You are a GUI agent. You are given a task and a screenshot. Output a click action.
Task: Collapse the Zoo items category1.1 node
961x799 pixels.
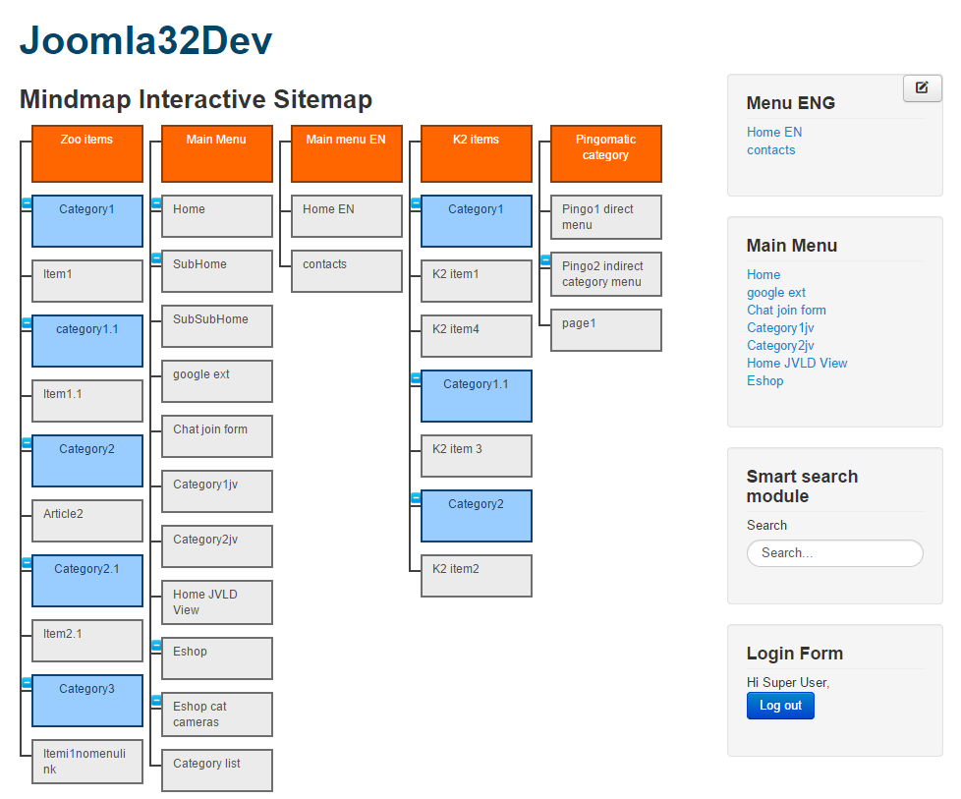27,323
